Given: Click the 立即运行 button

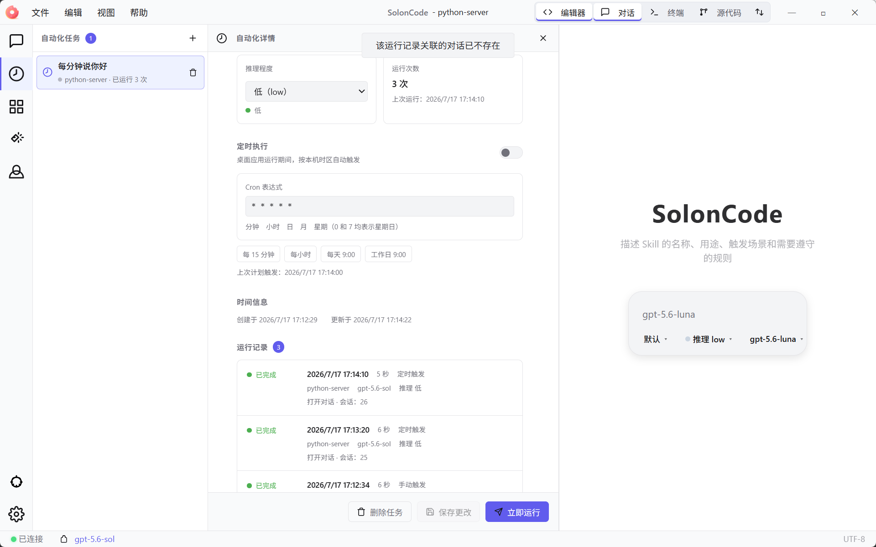Looking at the screenshot, I should tap(517, 512).
